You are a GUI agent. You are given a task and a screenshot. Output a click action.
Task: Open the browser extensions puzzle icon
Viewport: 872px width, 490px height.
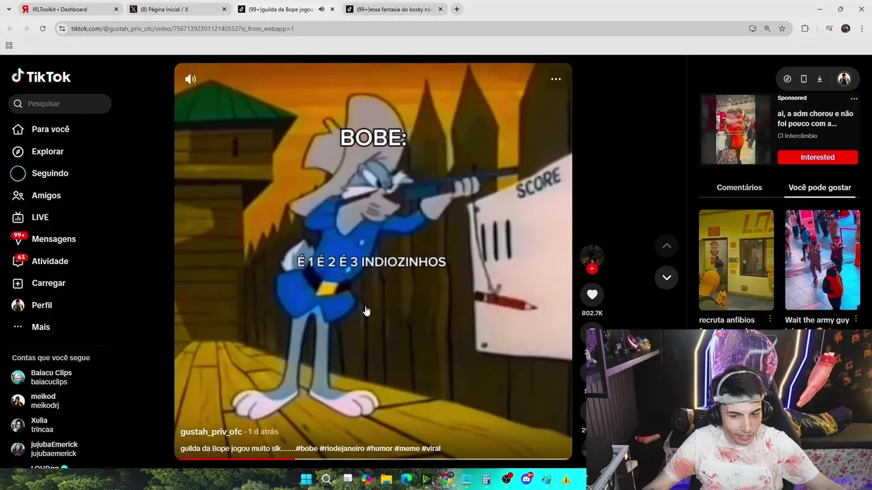click(805, 29)
